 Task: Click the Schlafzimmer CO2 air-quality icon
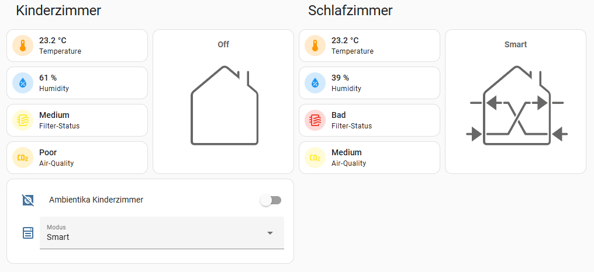[x=315, y=158]
